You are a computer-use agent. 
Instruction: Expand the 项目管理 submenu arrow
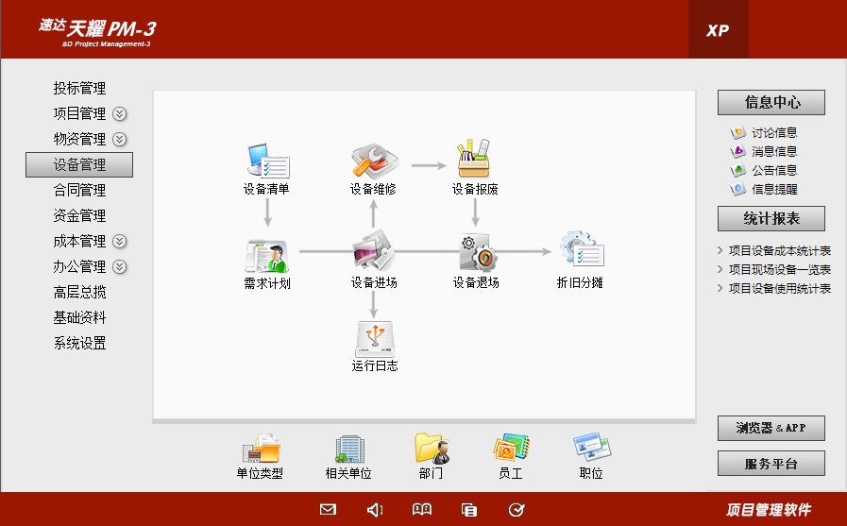(x=120, y=114)
